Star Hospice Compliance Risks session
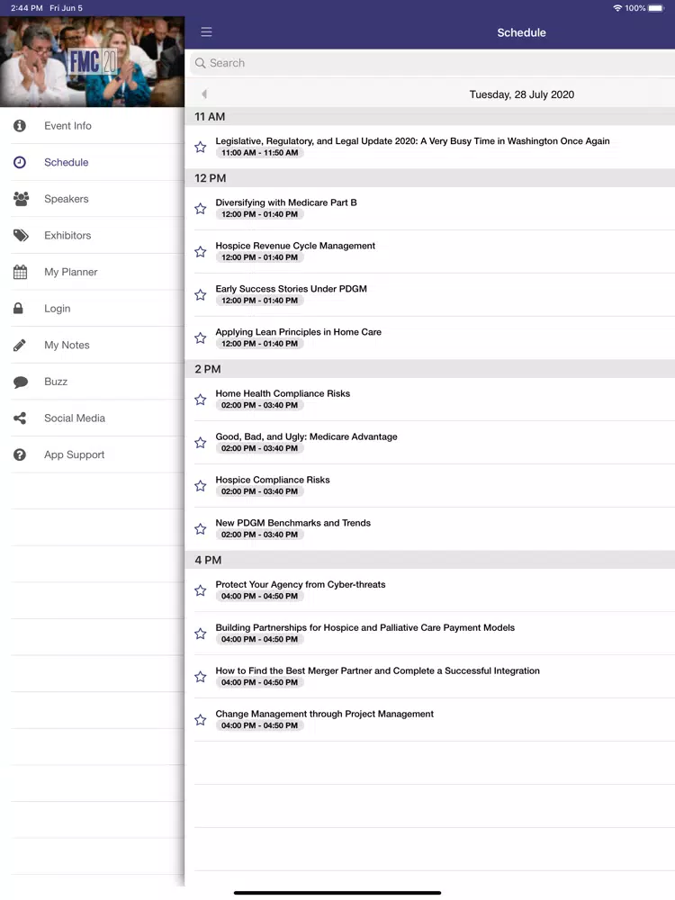Image resolution: width=675 pixels, height=900 pixels. click(201, 486)
